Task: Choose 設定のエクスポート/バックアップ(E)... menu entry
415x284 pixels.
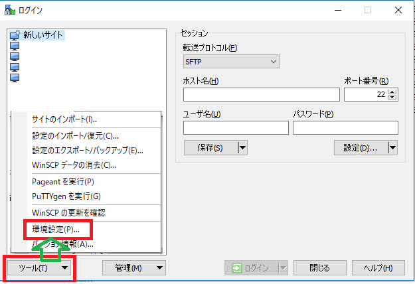Action: click(x=88, y=150)
